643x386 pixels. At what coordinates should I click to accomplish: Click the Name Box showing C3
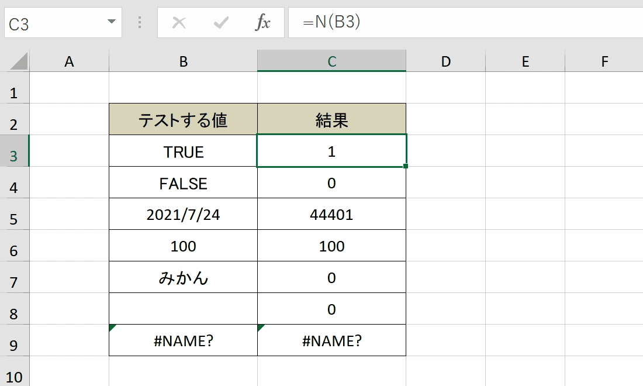[63, 23]
